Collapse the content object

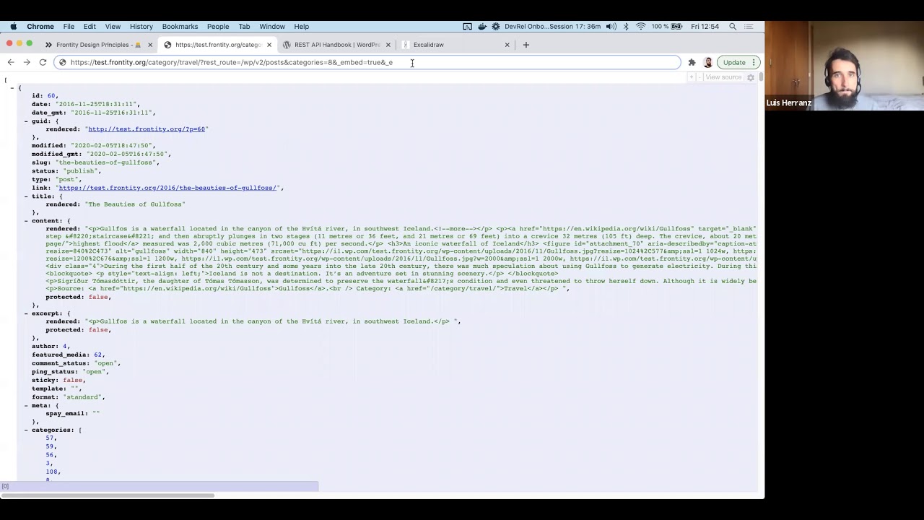point(26,221)
